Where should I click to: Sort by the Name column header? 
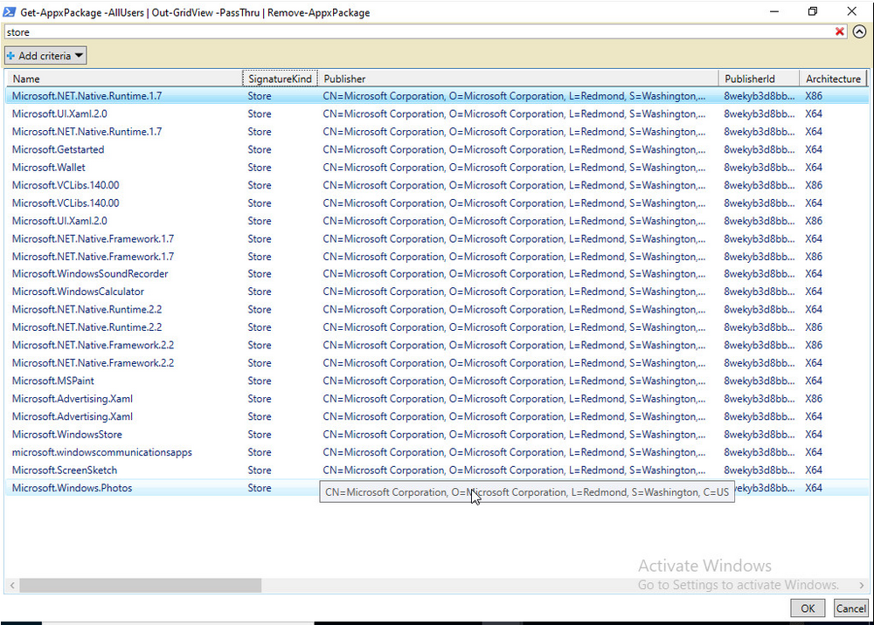click(124, 79)
